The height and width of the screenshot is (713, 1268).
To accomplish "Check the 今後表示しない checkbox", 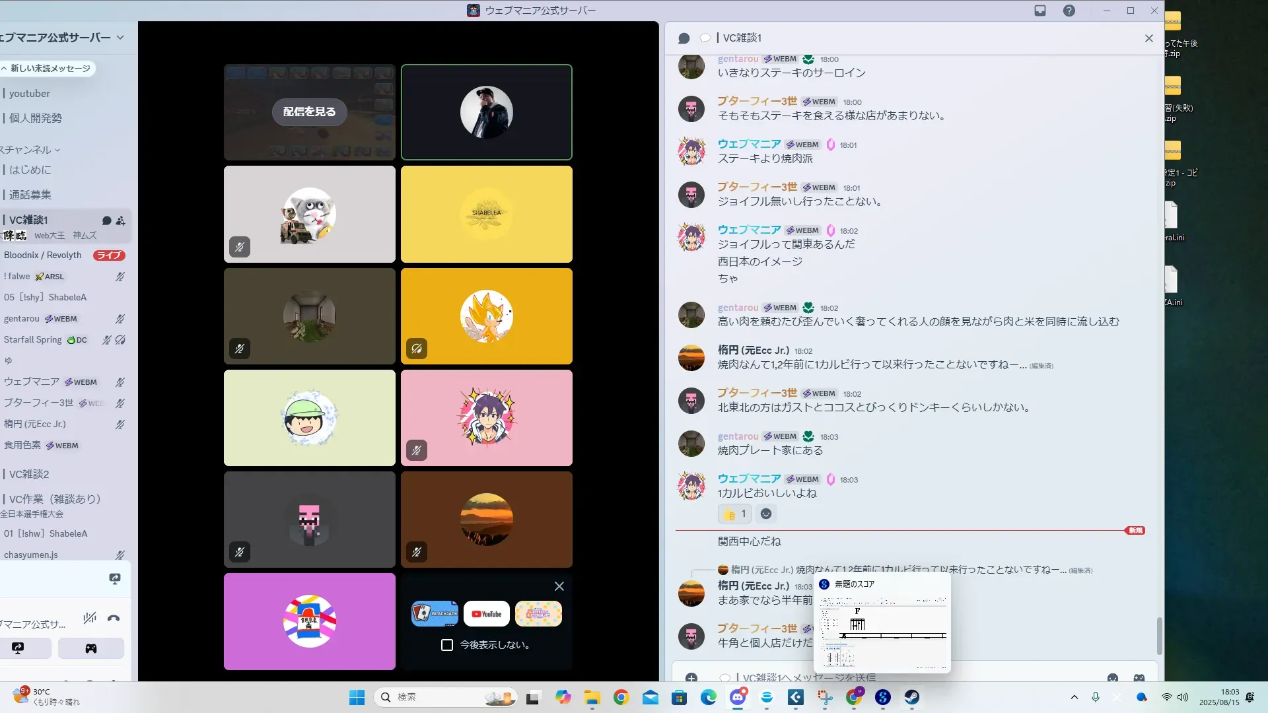I will click(447, 645).
